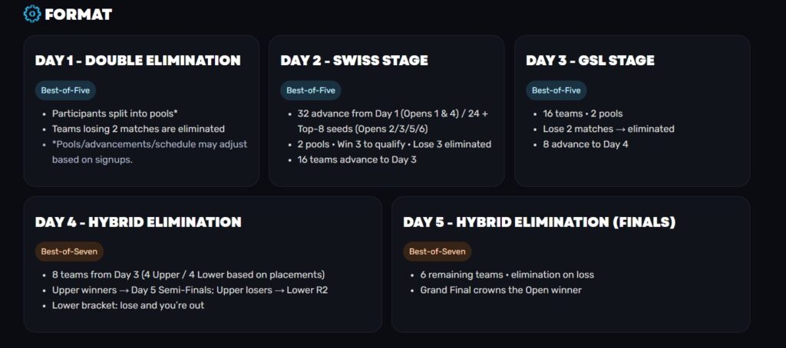Click the gear icon beside FORMAT
Viewport: 786px width, 348px height.
pyautogui.click(x=32, y=14)
